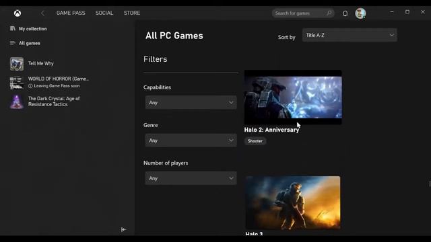The height and width of the screenshot is (242, 431).
Task: Open the SOCIAL tab
Action: click(x=104, y=13)
